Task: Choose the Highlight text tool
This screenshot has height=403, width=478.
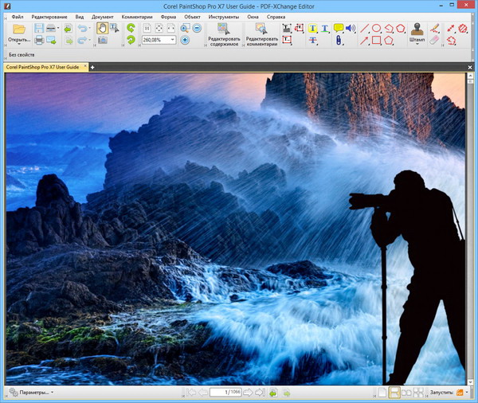Action: point(312,29)
